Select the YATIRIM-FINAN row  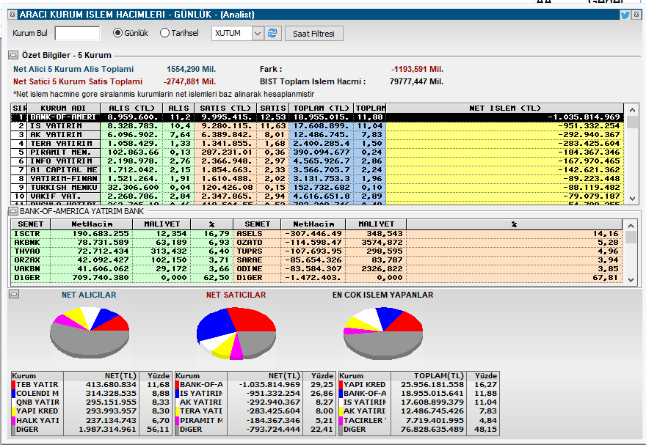point(317,178)
